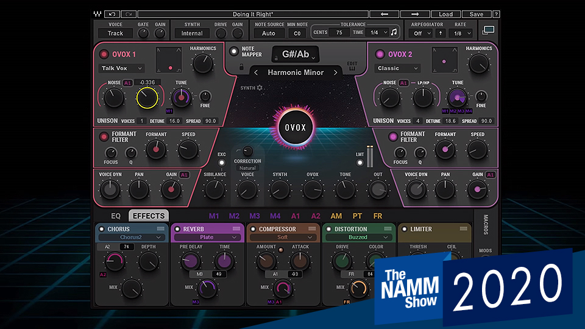Go to next preset with right arrow
This screenshot has width=585, height=329.
point(415,14)
